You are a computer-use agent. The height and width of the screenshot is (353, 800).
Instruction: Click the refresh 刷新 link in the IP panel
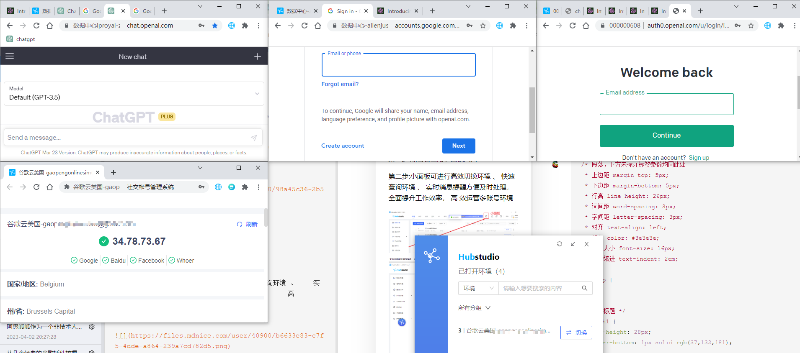[x=247, y=224]
